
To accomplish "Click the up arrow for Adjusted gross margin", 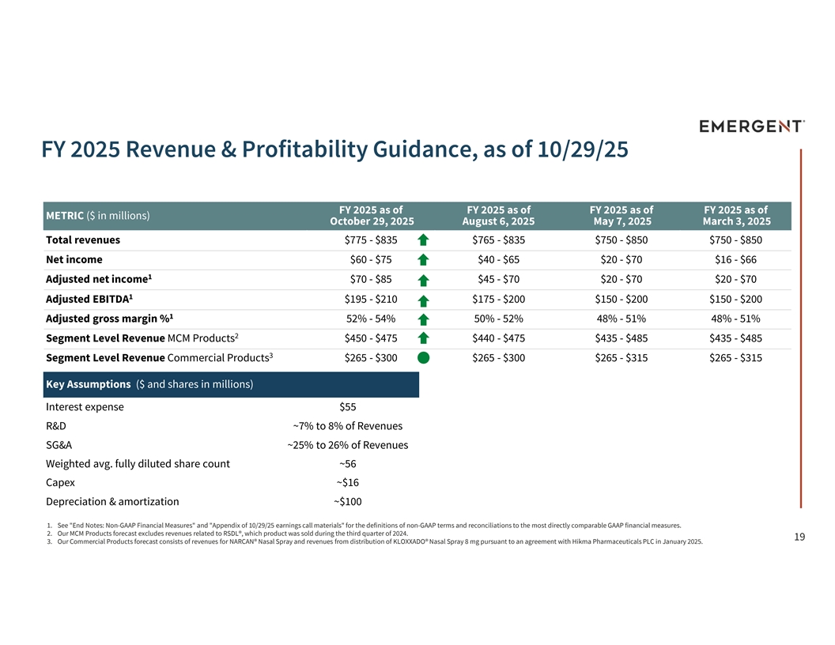I will (x=423, y=319).
